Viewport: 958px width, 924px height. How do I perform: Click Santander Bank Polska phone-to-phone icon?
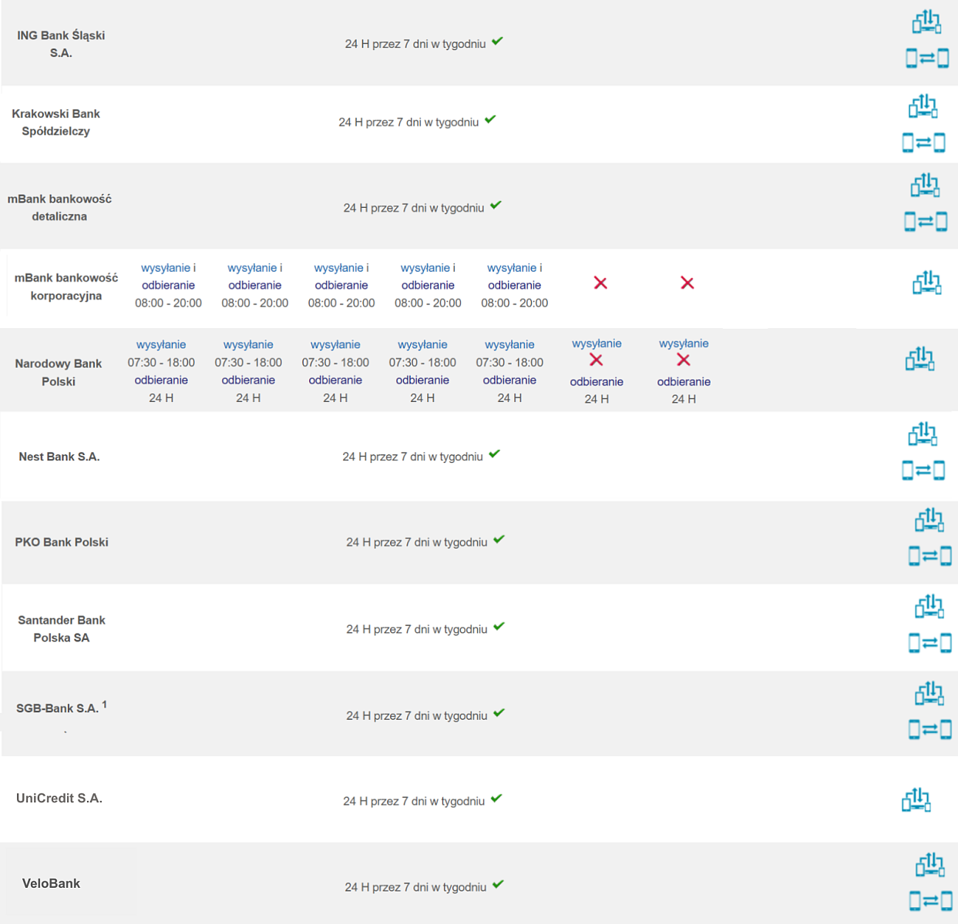point(929,643)
